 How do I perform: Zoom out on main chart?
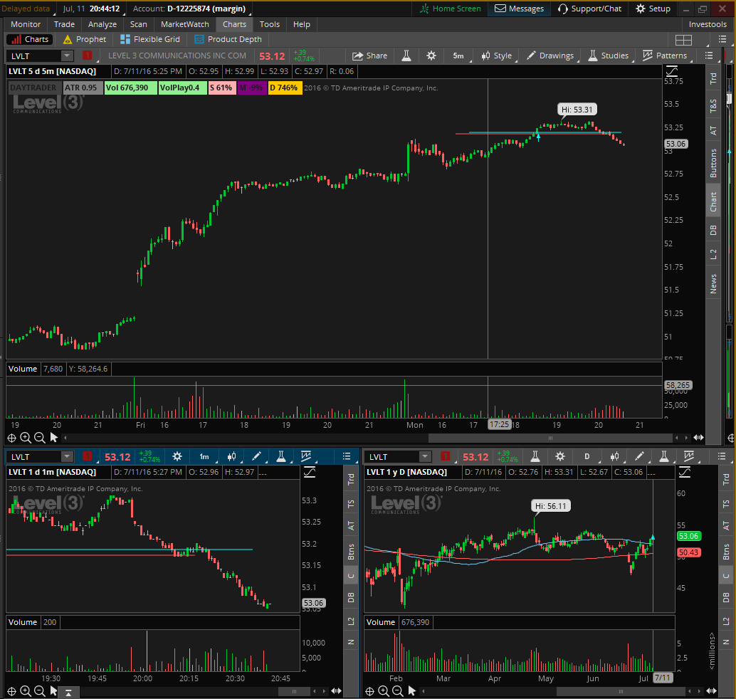coord(40,438)
